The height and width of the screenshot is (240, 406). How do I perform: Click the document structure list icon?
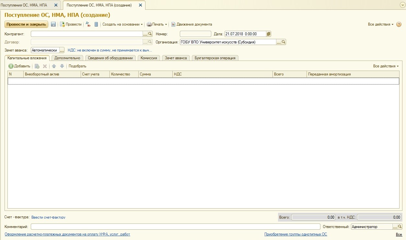coord(96,24)
